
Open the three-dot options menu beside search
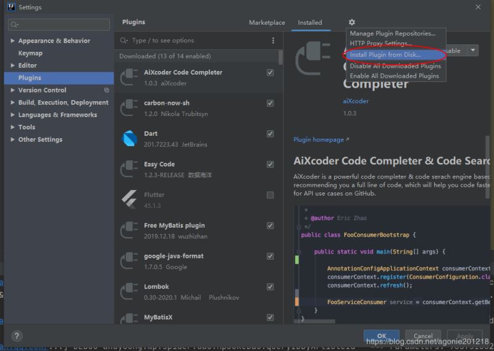274,41
